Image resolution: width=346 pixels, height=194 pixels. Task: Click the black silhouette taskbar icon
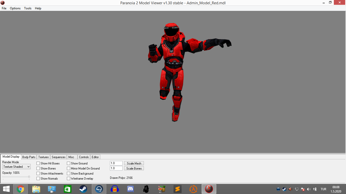[x=146, y=189]
